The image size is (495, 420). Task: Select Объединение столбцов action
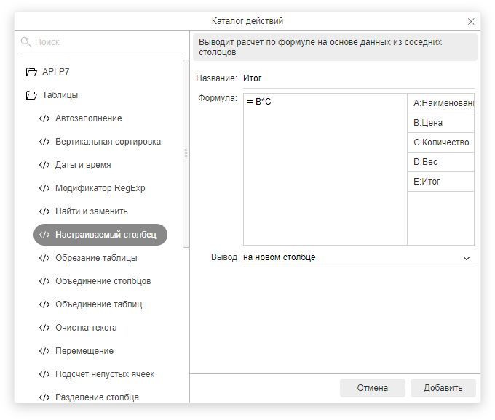[x=103, y=281]
